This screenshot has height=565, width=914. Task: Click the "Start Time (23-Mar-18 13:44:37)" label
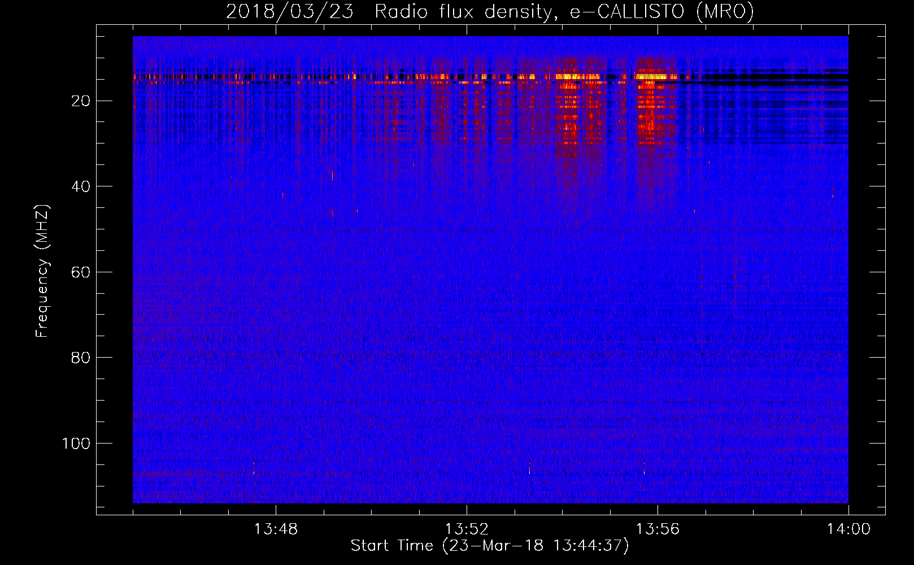[490, 546]
